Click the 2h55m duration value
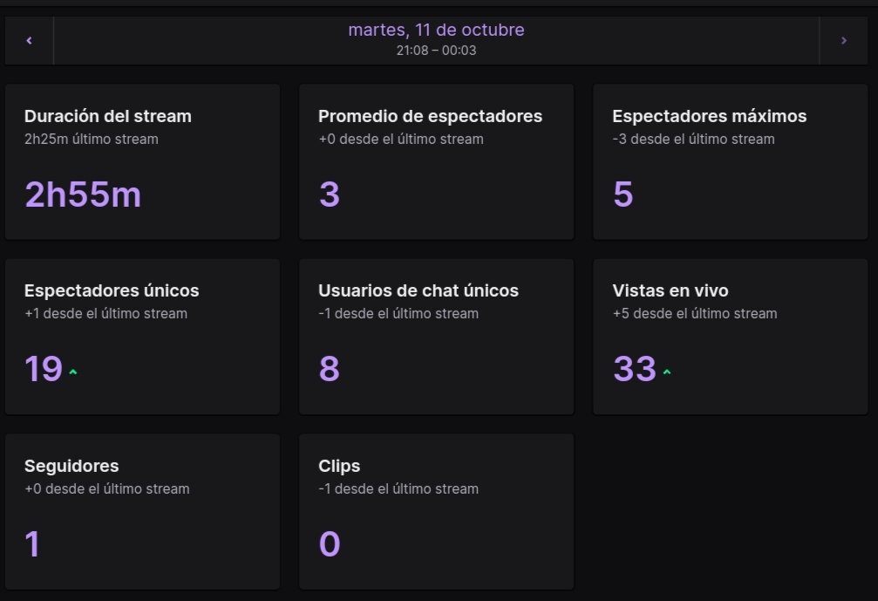 pyautogui.click(x=83, y=195)
